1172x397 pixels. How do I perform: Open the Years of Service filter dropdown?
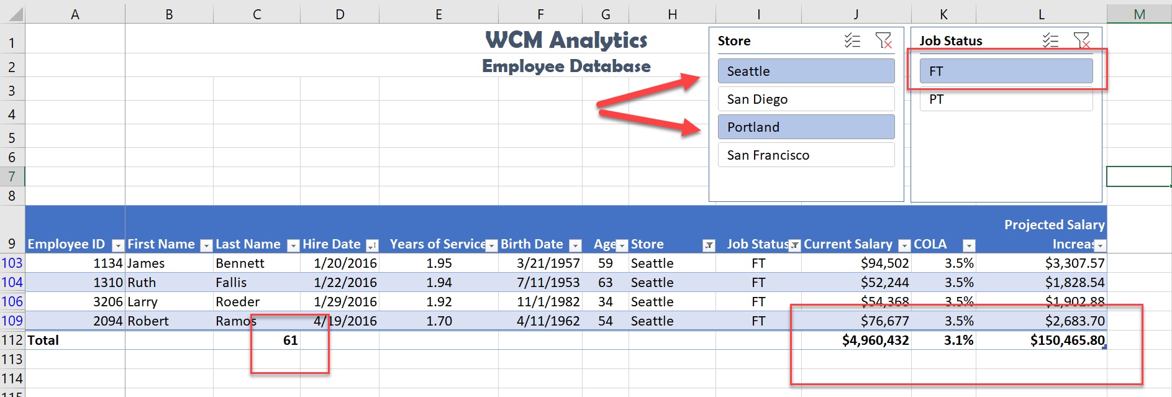(x=491, y=245)
